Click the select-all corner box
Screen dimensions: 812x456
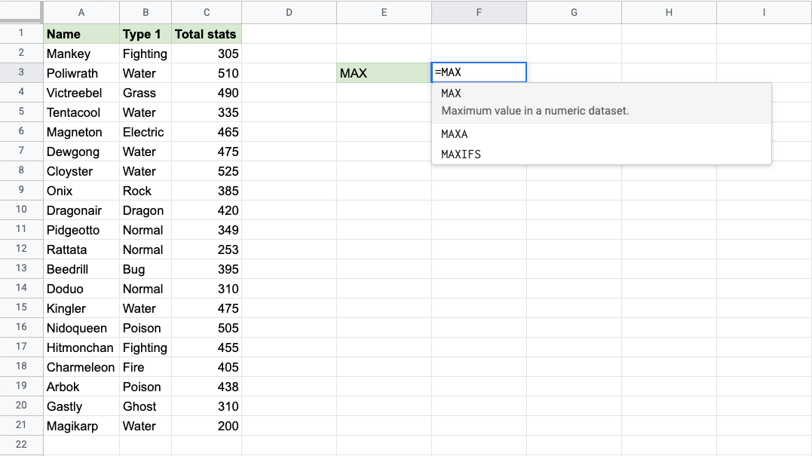click(x=21, y=12)
